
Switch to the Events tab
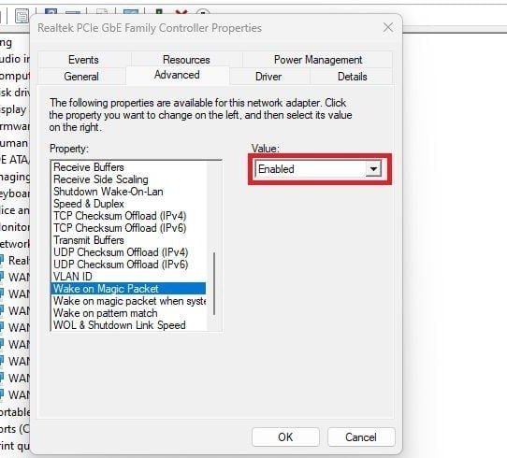[84, 60]
